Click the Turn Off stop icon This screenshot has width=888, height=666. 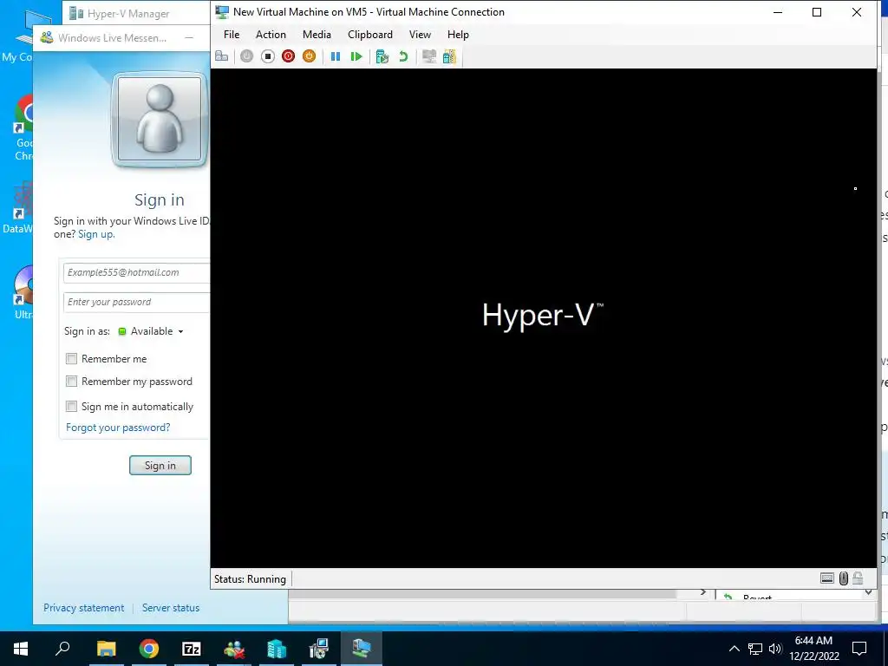coord(268,56)
